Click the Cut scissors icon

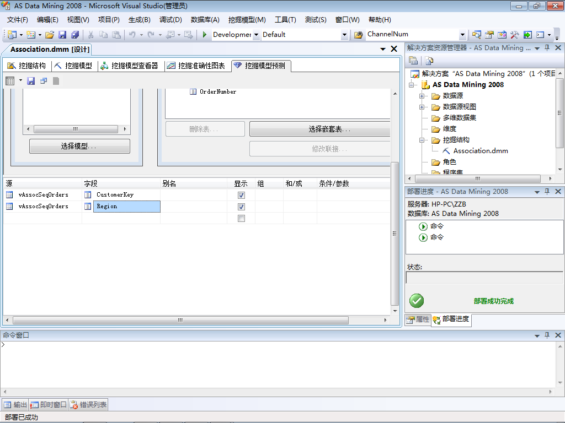pyautogui.click(x=91, y=35)
